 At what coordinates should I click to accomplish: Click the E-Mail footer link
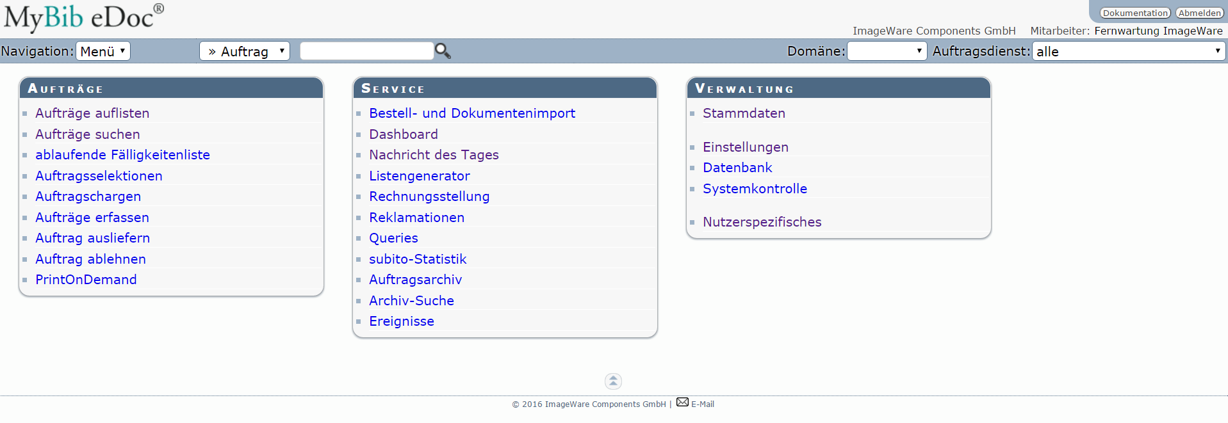coord(703,404)
